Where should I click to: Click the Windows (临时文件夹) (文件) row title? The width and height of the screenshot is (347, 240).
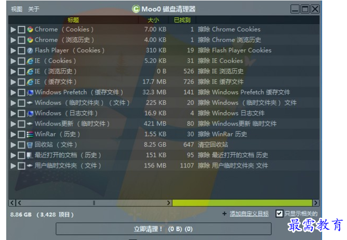82,103
